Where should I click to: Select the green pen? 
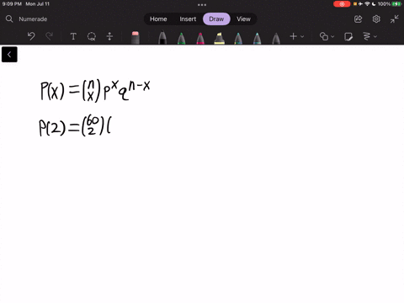182,38
